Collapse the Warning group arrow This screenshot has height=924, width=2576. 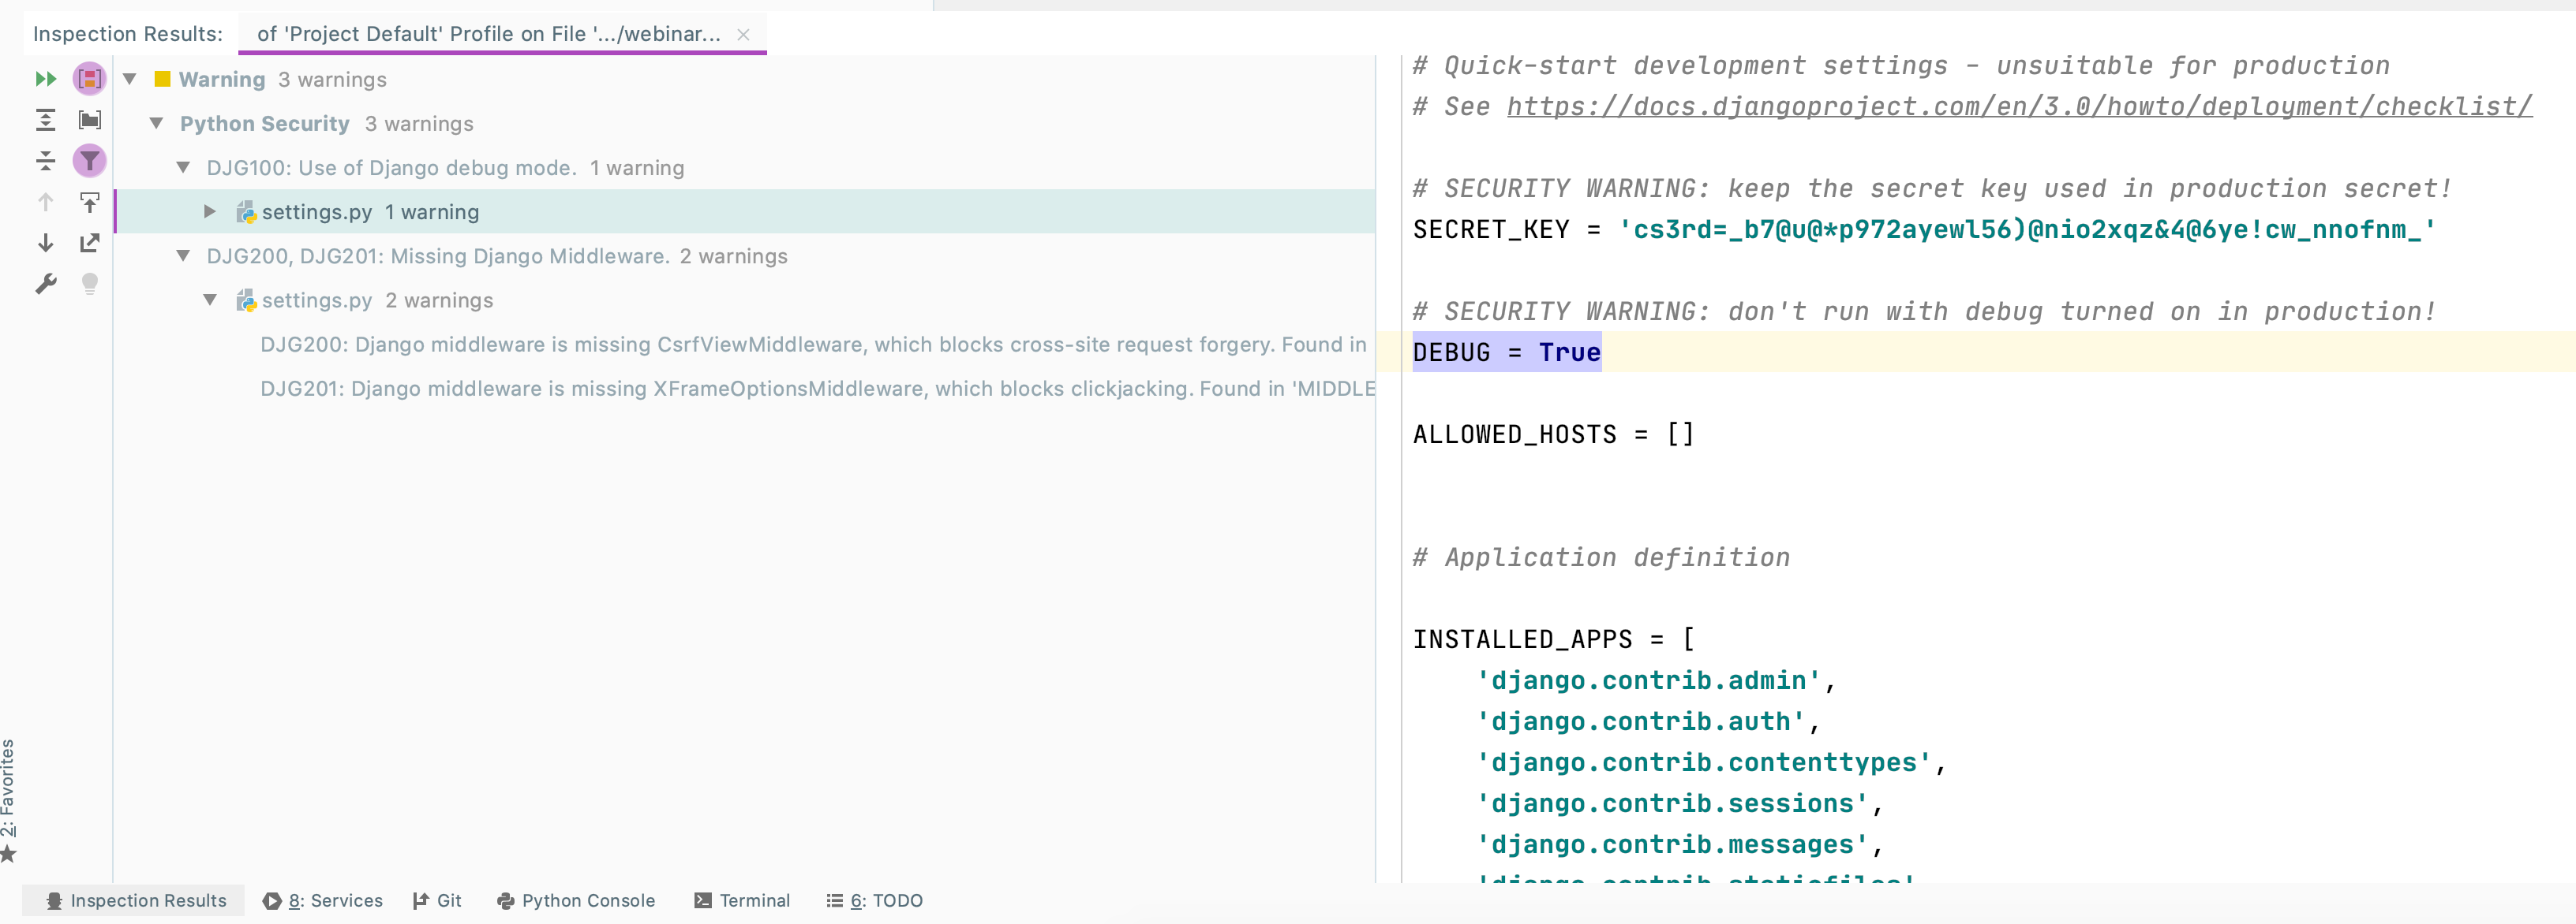tap(130, 79)
